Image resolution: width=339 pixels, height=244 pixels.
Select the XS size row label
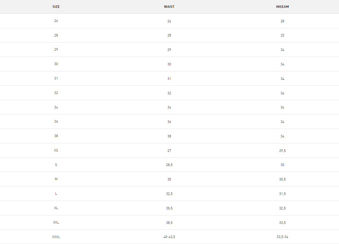pos(56,150)
